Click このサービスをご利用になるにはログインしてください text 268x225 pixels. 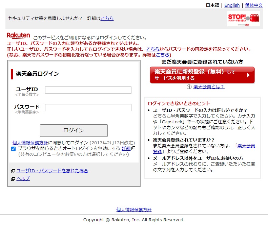pos(90,37)
